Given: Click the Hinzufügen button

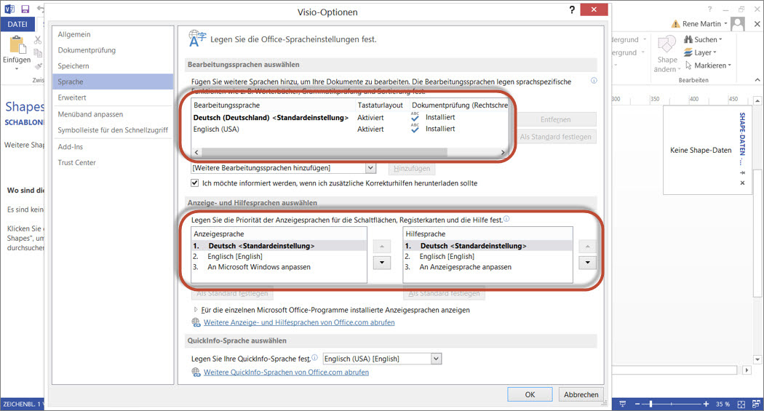Looking at the screenshot, I should (x=412, y=169).
